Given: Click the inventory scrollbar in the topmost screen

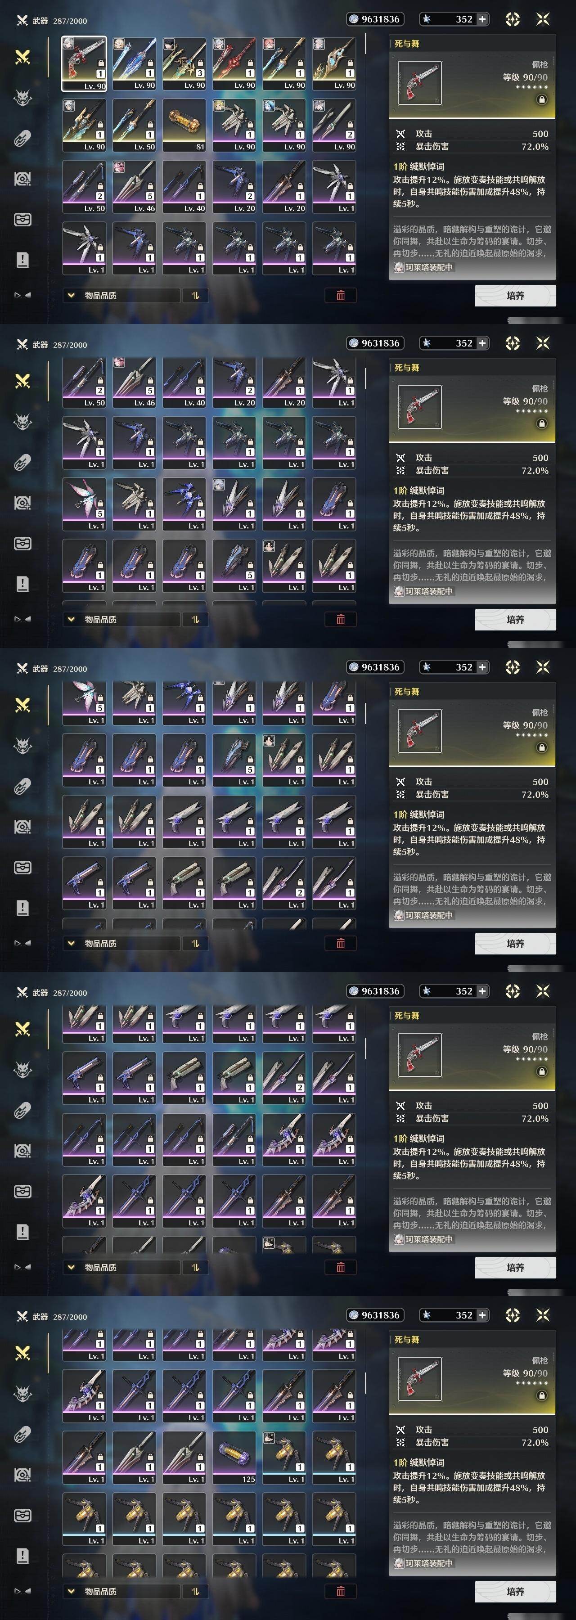Looking at the screenshot, I should coord(365,44).
